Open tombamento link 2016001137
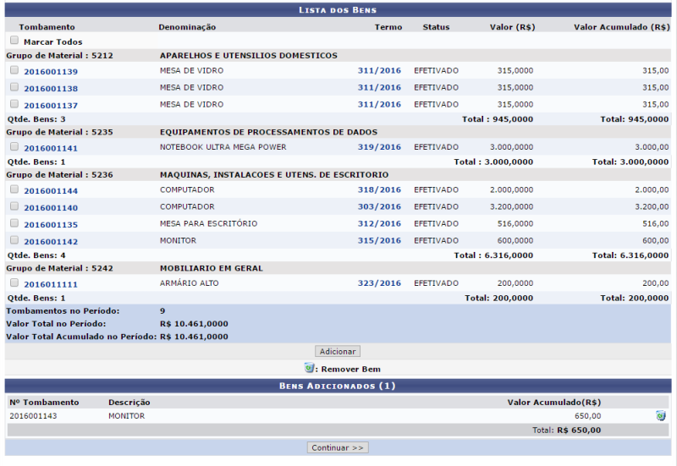677x466 pixels. (x=51, y=105)
